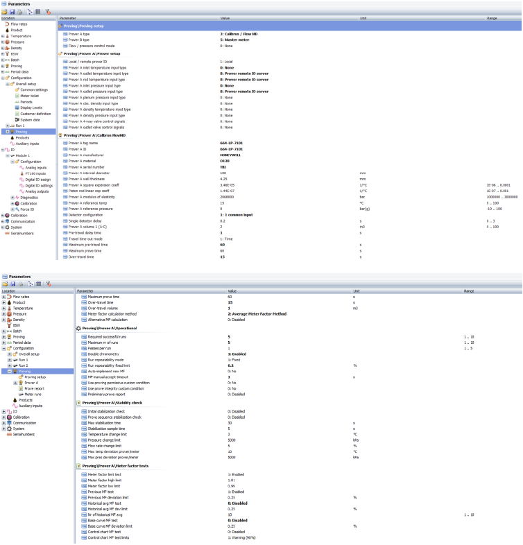
Task: Click the save disk icon in bottom window toolbar
Action: (13, 284)
